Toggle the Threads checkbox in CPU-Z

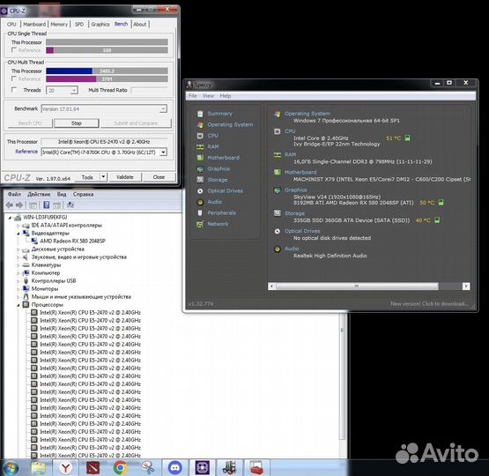[14, 90]
